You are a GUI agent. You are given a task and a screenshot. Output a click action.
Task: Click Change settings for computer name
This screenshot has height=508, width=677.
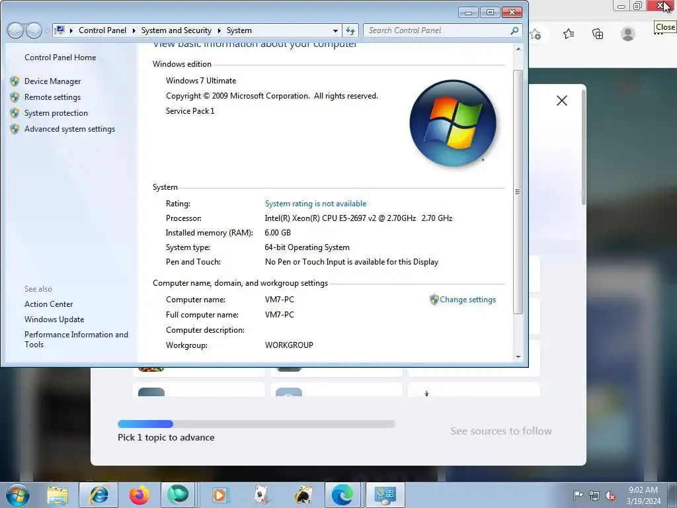point(467,300)
